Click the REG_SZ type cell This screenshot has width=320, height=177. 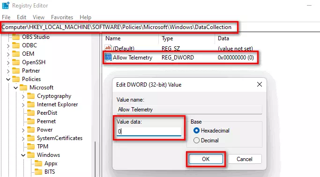[171, 49]
